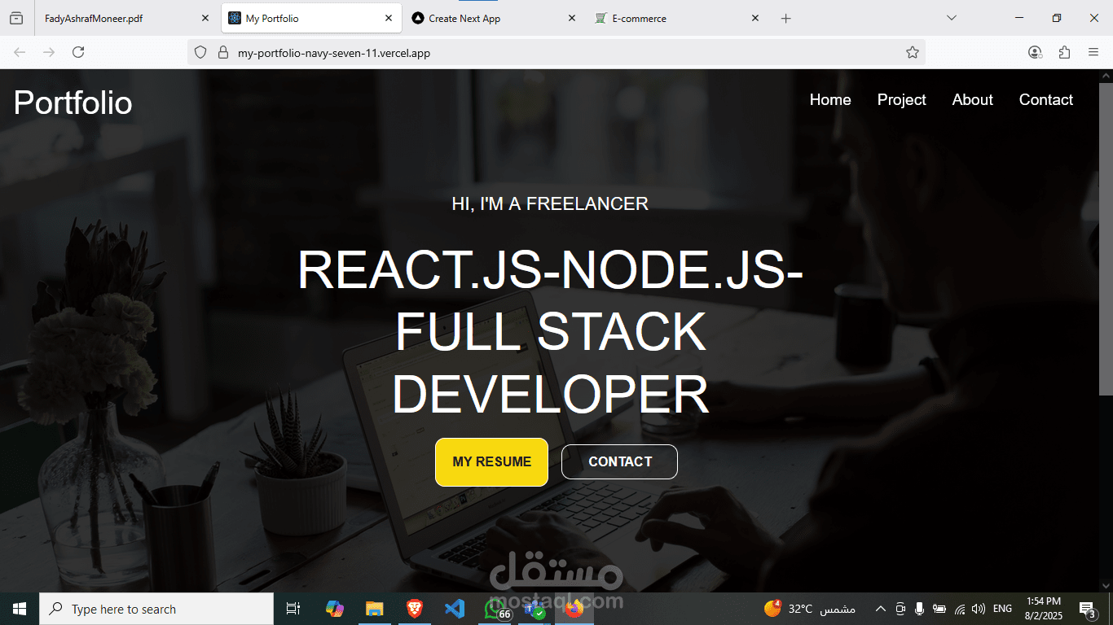
Task: Click the yellow MY RESUME button
Action: coord(491,461)
